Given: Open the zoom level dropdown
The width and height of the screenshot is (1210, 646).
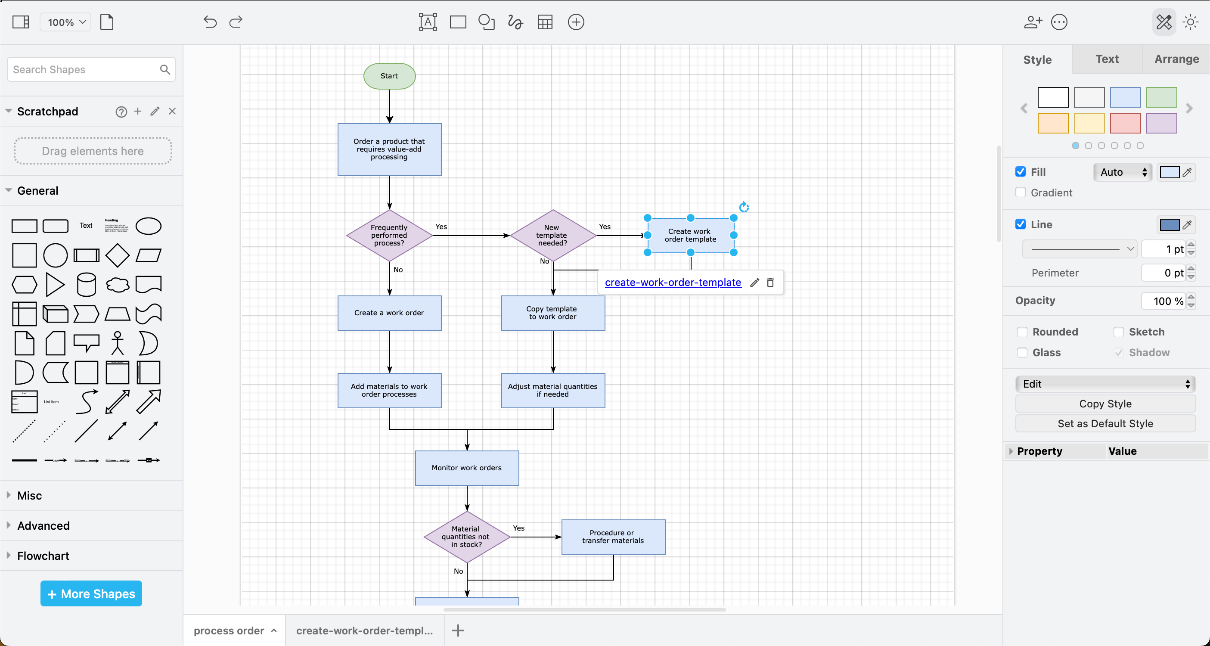Looking at the screenshot, I should coord(65,22).
